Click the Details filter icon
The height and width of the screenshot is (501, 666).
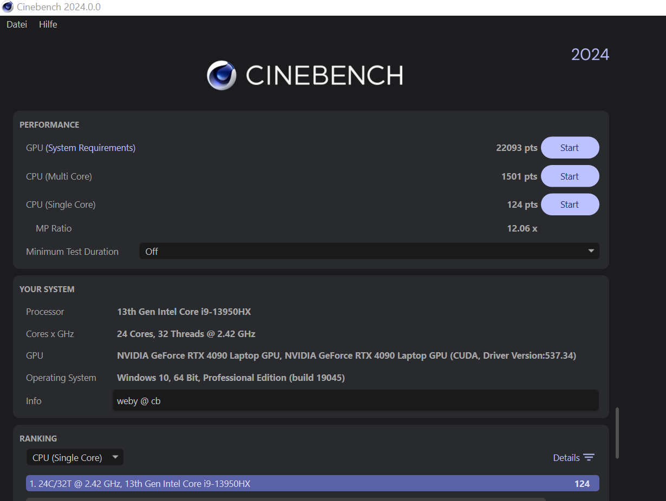pyautogui.click(x=589, y=458)
